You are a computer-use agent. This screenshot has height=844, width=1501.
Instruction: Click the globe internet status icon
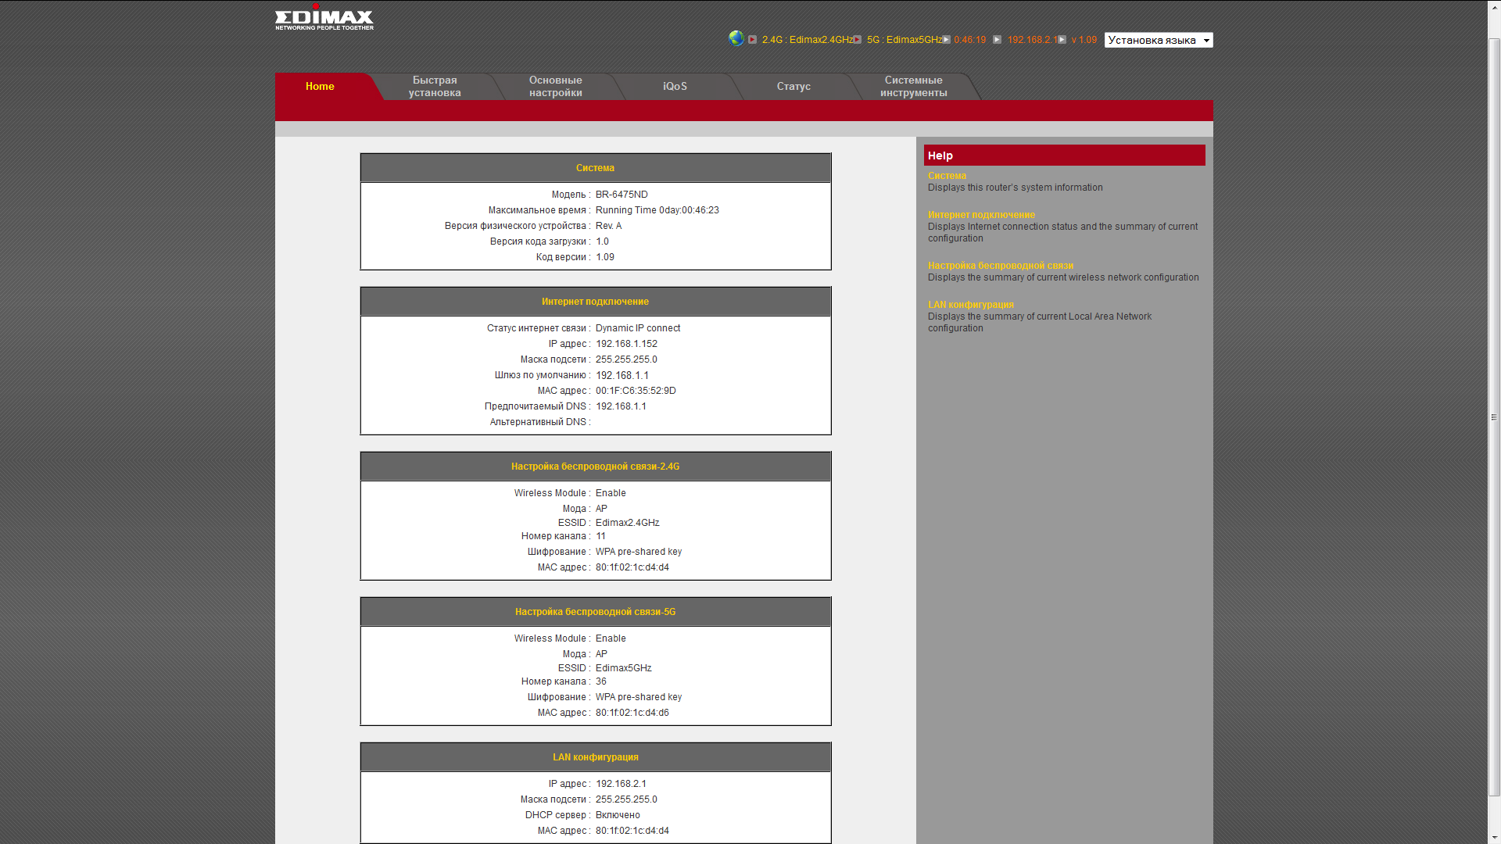point(736,38)
